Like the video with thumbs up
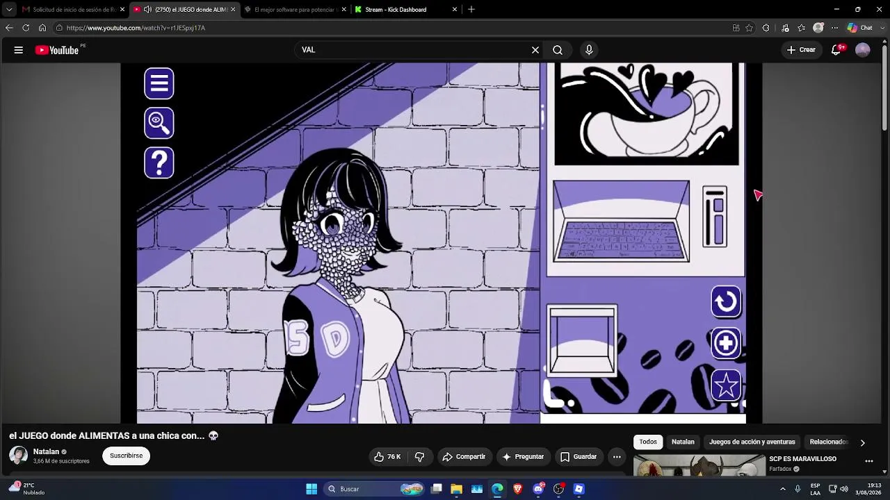This screenshot has height=500, width=890. (x=387, y=457)
